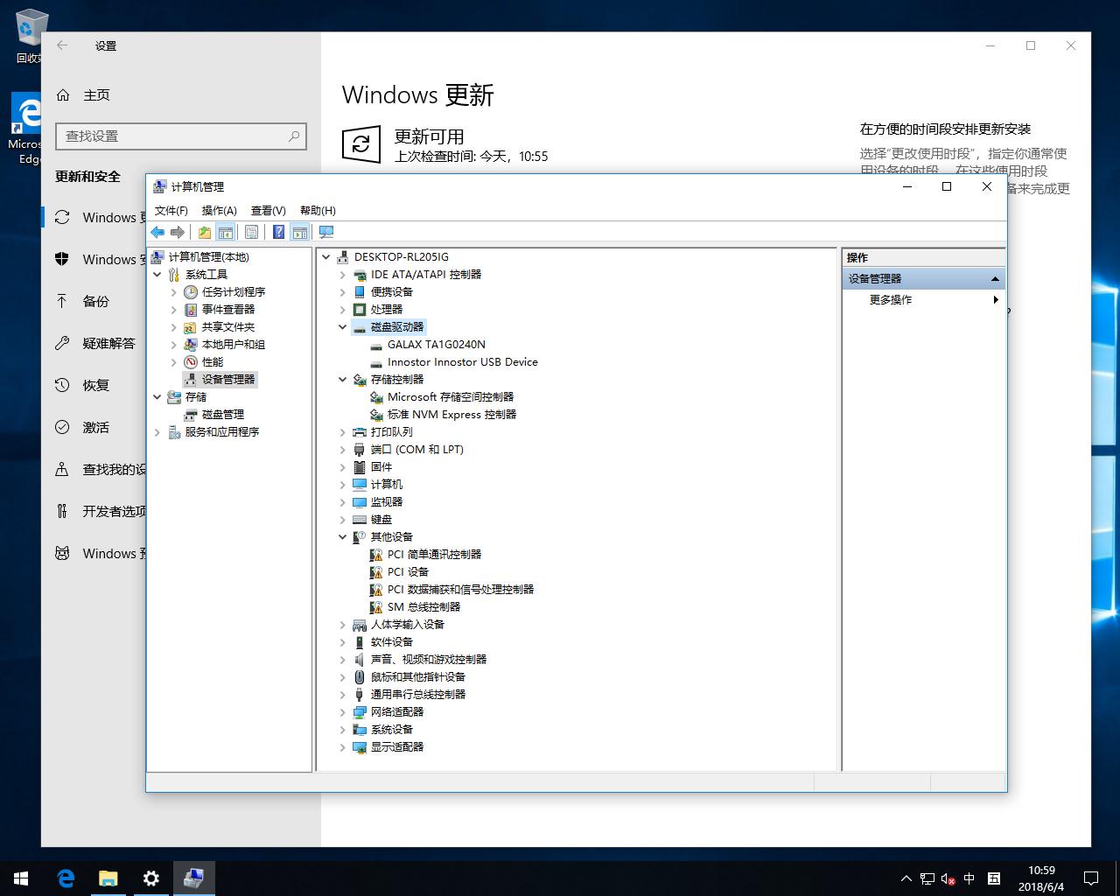Expand the 网络适配器 category
This screenshot has height=896, width=1120.
coord(342,711)
